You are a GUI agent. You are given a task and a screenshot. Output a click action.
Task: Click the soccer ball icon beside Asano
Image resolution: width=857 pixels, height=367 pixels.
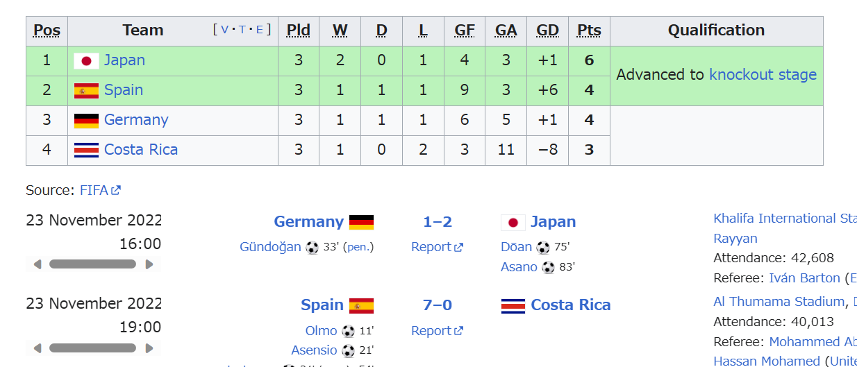(x=548, y=267)
